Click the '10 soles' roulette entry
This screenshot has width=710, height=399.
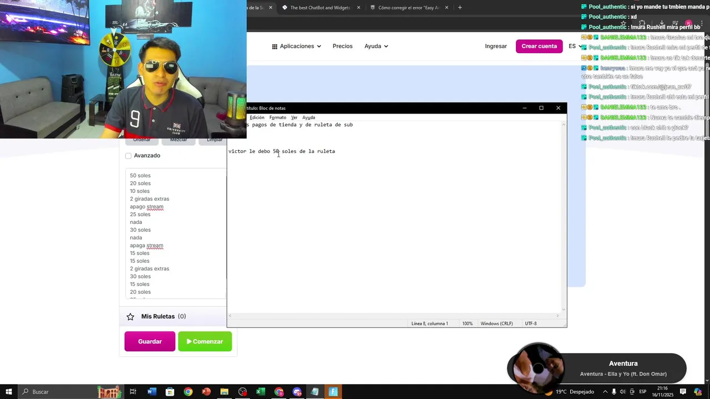(x=140, y=191)
